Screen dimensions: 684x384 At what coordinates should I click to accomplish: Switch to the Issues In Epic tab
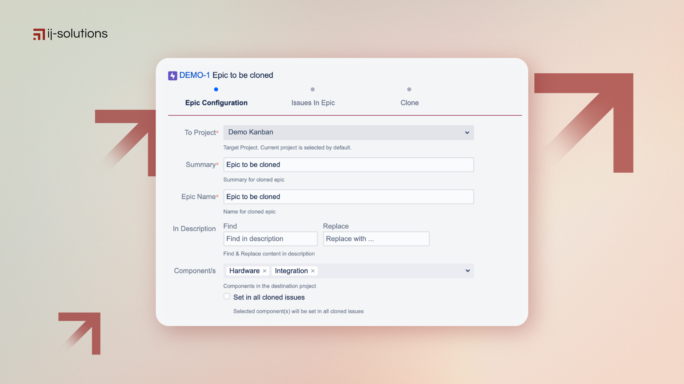pyautogui.click(x=313, y=102)
